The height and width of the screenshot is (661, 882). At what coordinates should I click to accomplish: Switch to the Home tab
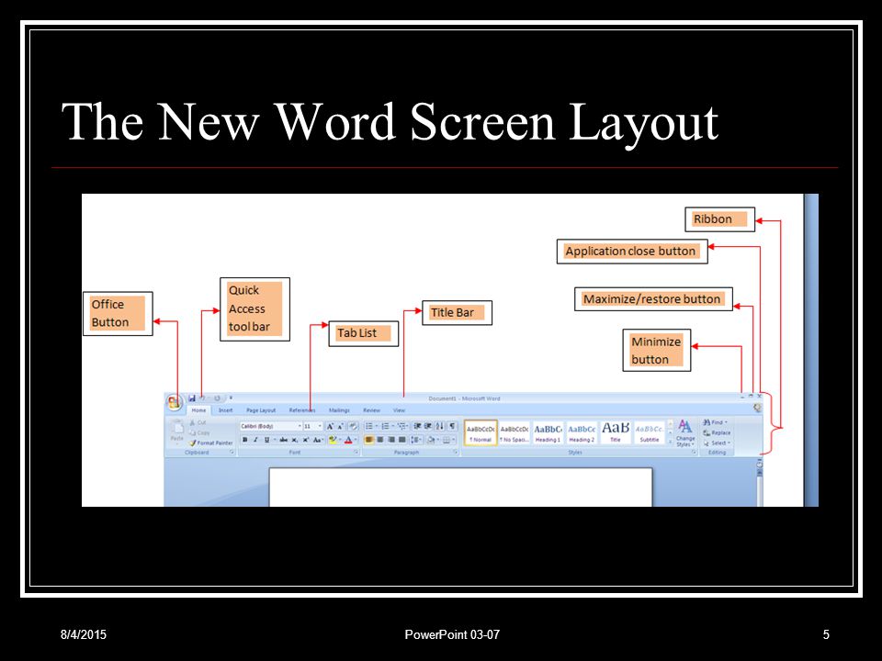[x=198, y=410]
